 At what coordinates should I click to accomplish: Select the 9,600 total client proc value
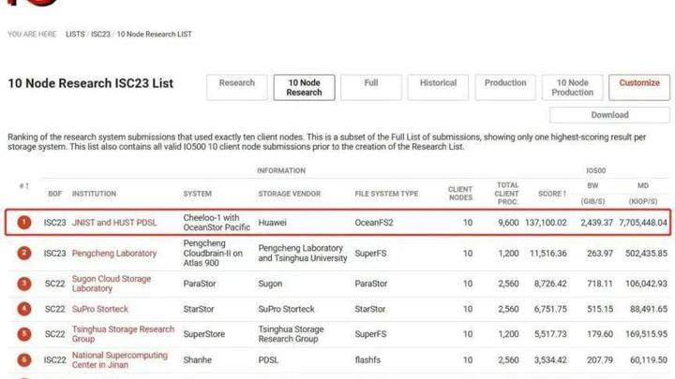click(508, 223)
